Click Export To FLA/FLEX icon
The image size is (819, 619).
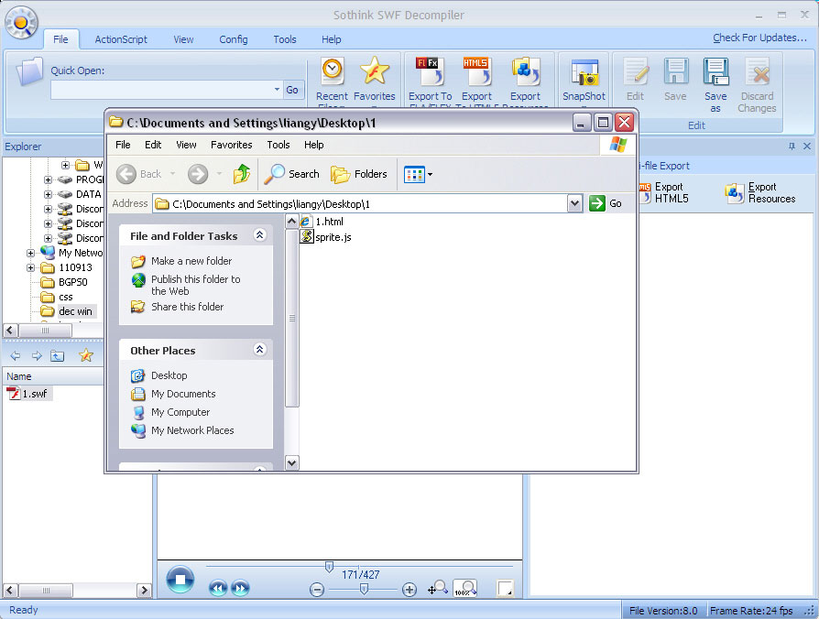430,80
